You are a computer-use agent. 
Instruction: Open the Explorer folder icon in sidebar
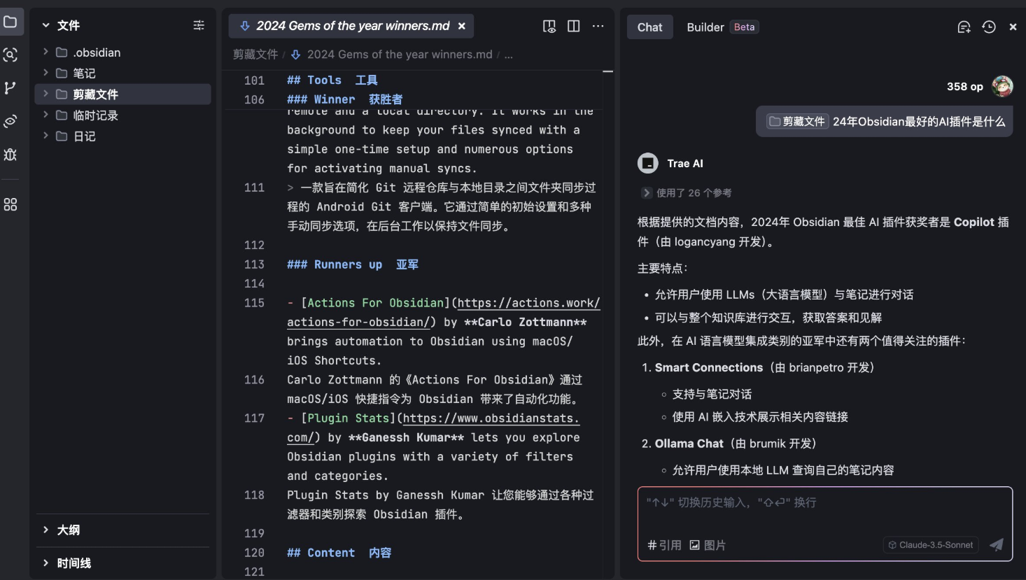pyautogui.click(x=10, y=22)
